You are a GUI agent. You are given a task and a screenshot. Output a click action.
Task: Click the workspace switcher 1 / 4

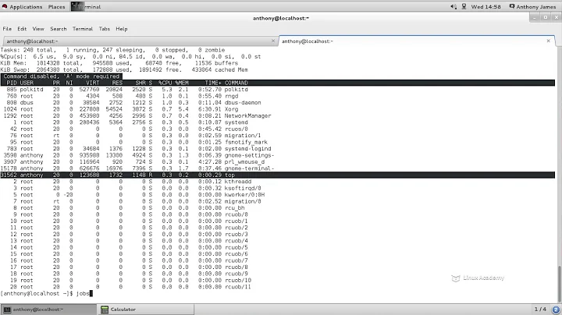point(540,310)
